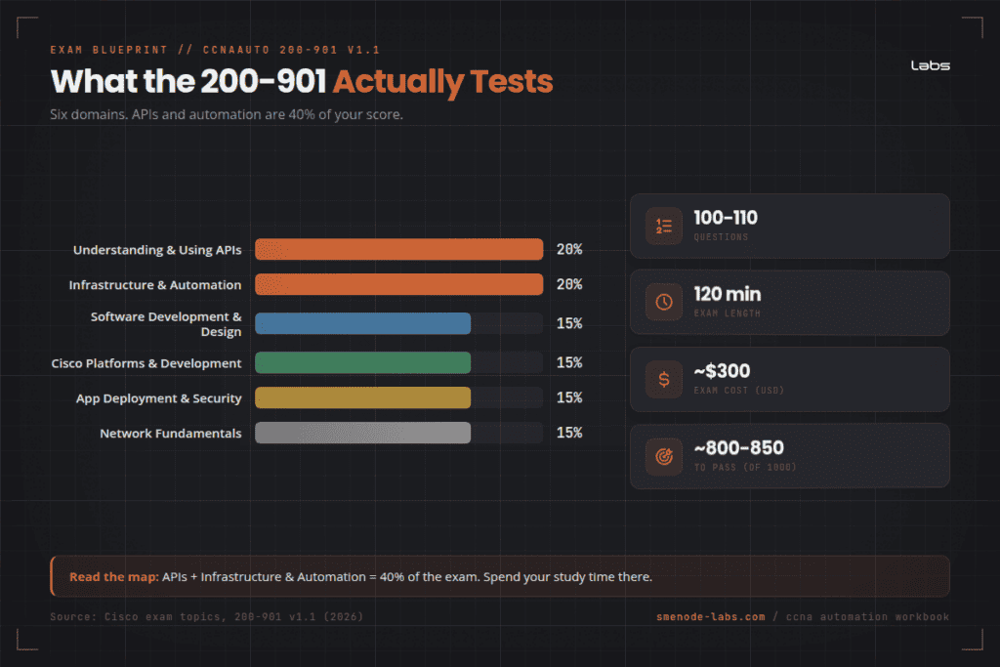
Task: Click the 'Infrastructure & Automation' bar label
Action: click(x=155, y=285)
